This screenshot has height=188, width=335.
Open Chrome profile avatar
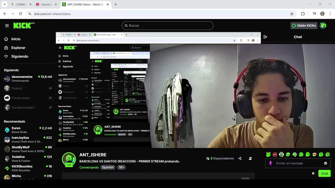322,14
